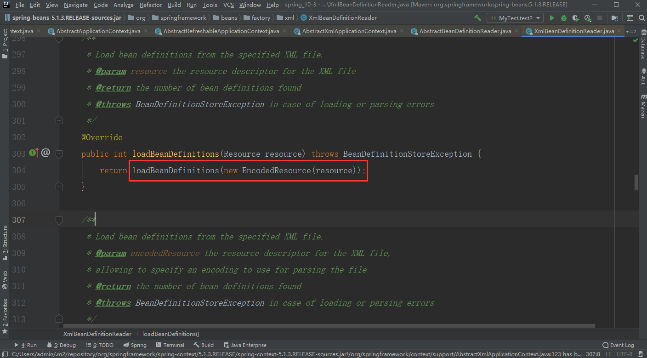This screenshot has width=647, height=358.
Task: Click the factory breadcrumb folder
Action: [256, 18]
